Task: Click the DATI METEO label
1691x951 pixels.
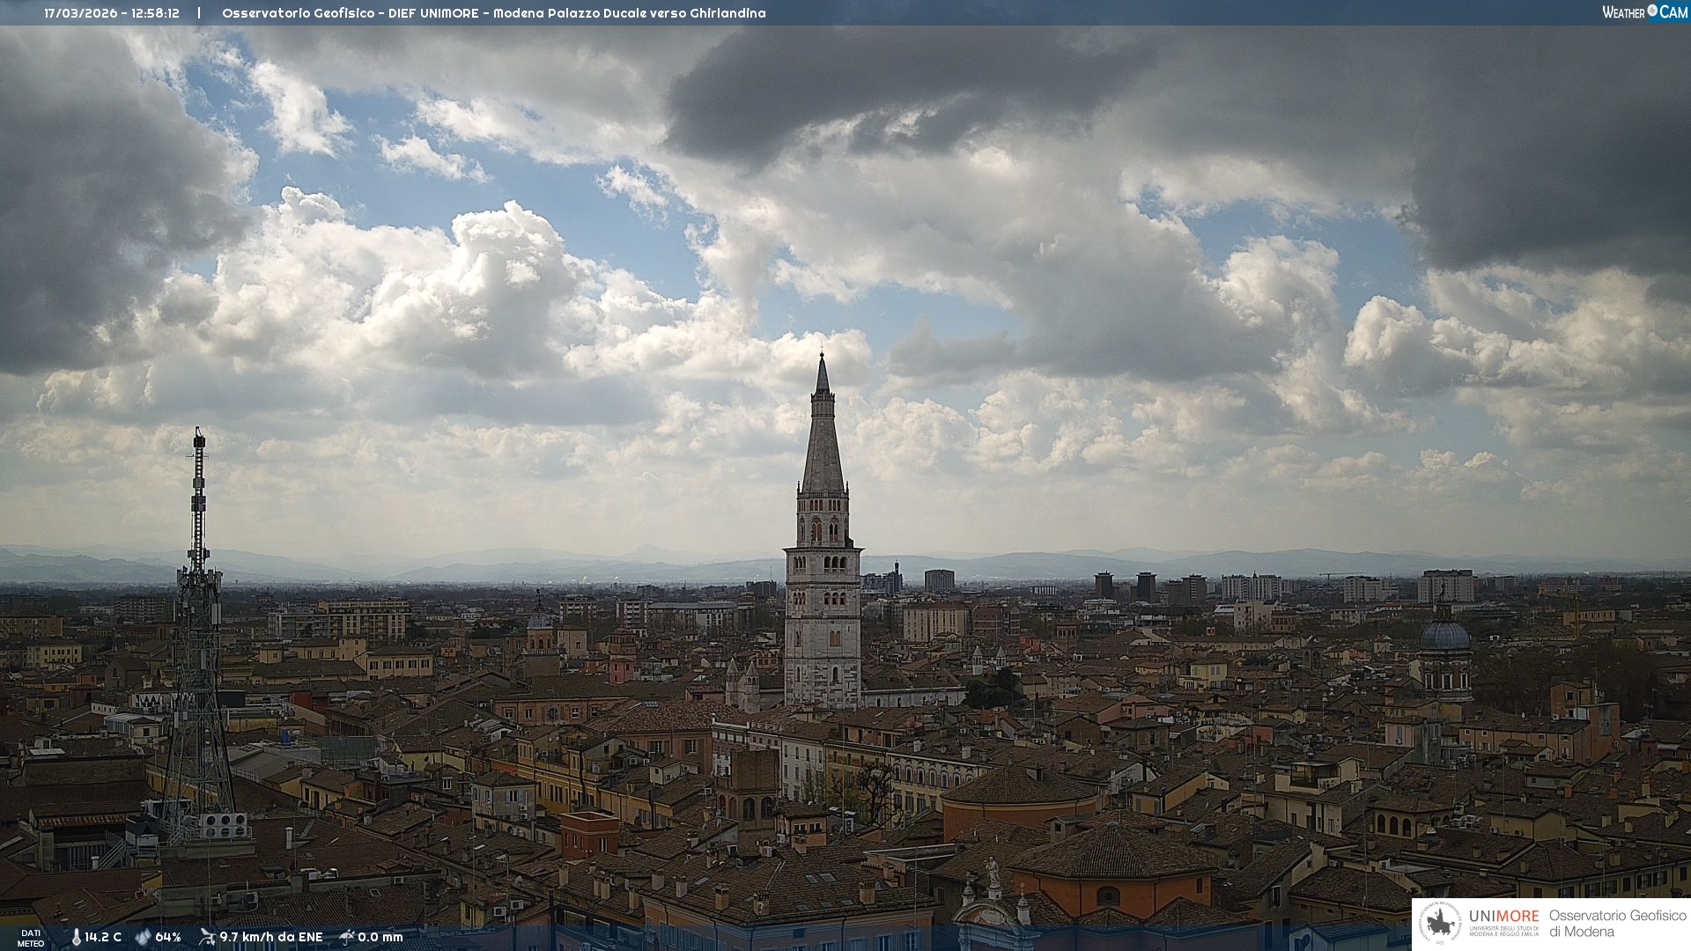Action: [31, 938]
